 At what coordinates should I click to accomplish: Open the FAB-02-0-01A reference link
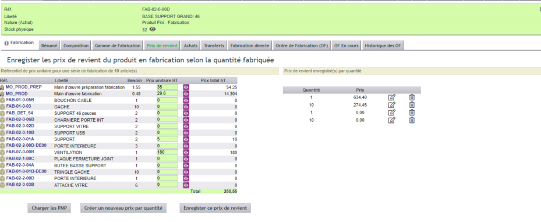[x=20, y=139]
